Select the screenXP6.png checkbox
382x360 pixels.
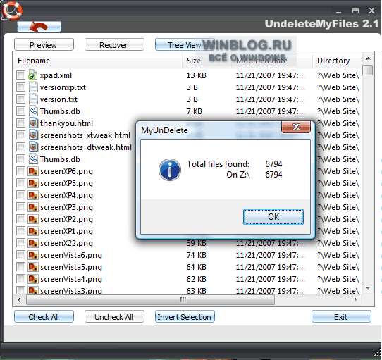[x=20, y=170]
